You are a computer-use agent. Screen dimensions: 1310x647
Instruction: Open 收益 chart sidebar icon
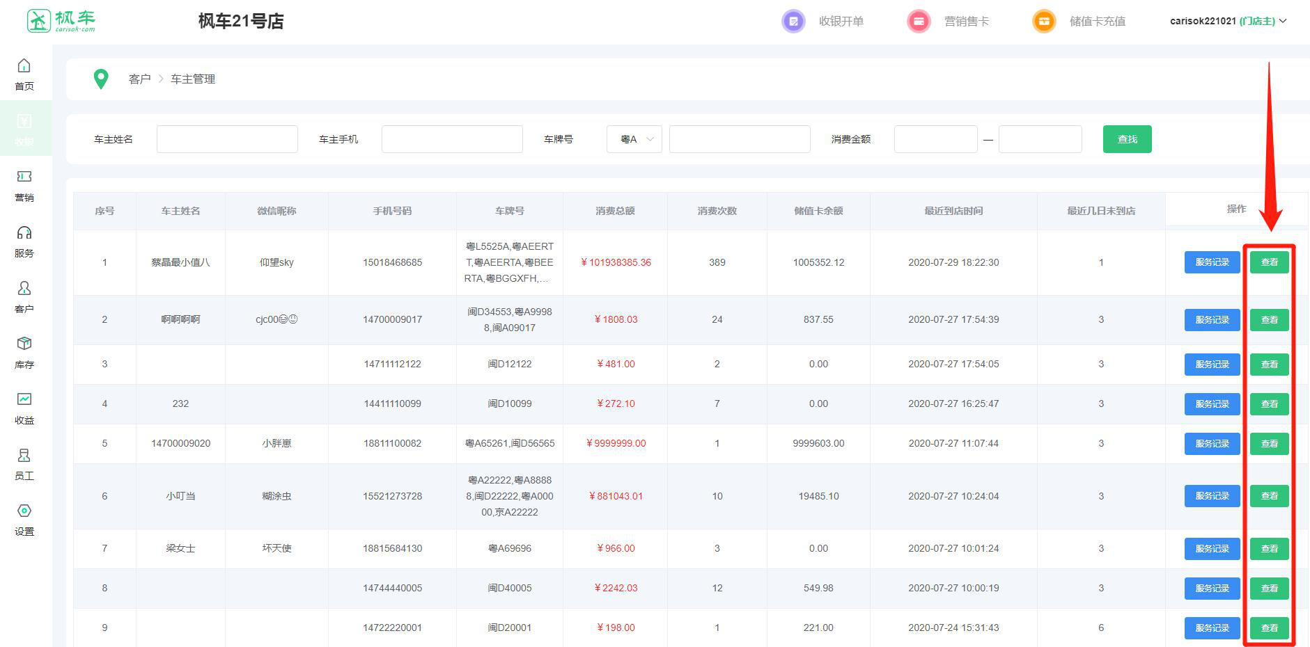pos(24,399)
